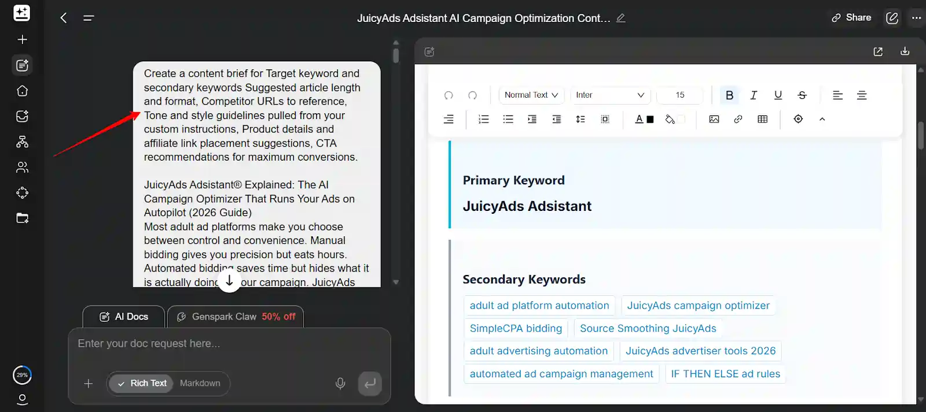This screenshot has height=412, width=926.
Task: Click the IF THEN ELSE ad rules tag
Action: point(726,374)
